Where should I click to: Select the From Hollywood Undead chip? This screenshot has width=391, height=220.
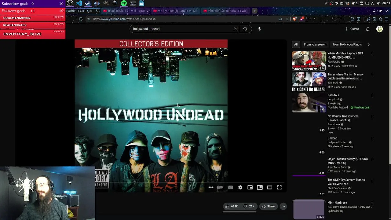click(347, 45)
